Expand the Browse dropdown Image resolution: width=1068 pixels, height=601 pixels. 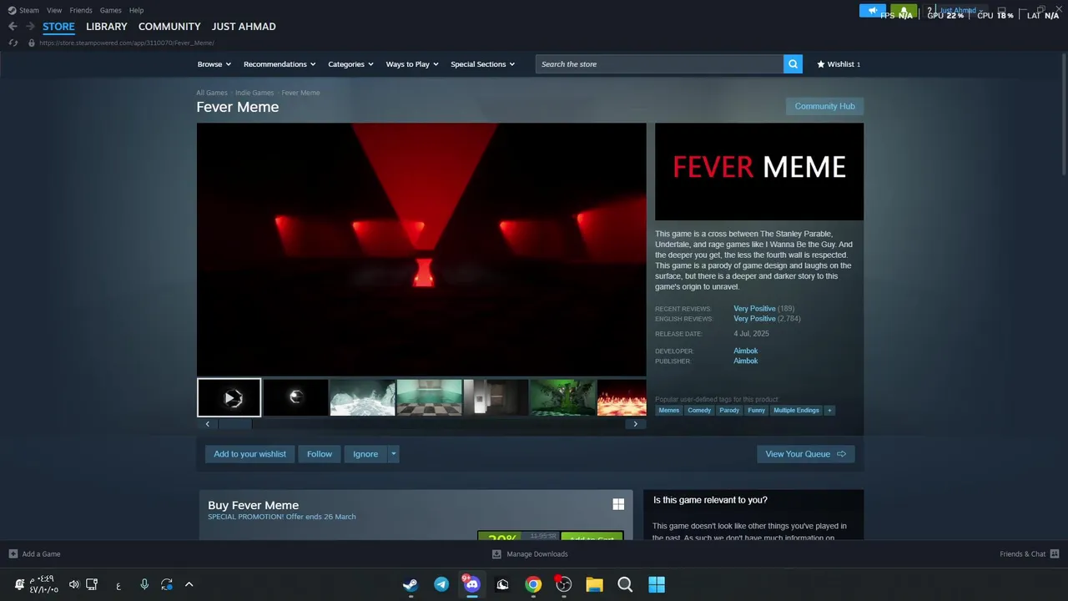click(x=214, y=64)
